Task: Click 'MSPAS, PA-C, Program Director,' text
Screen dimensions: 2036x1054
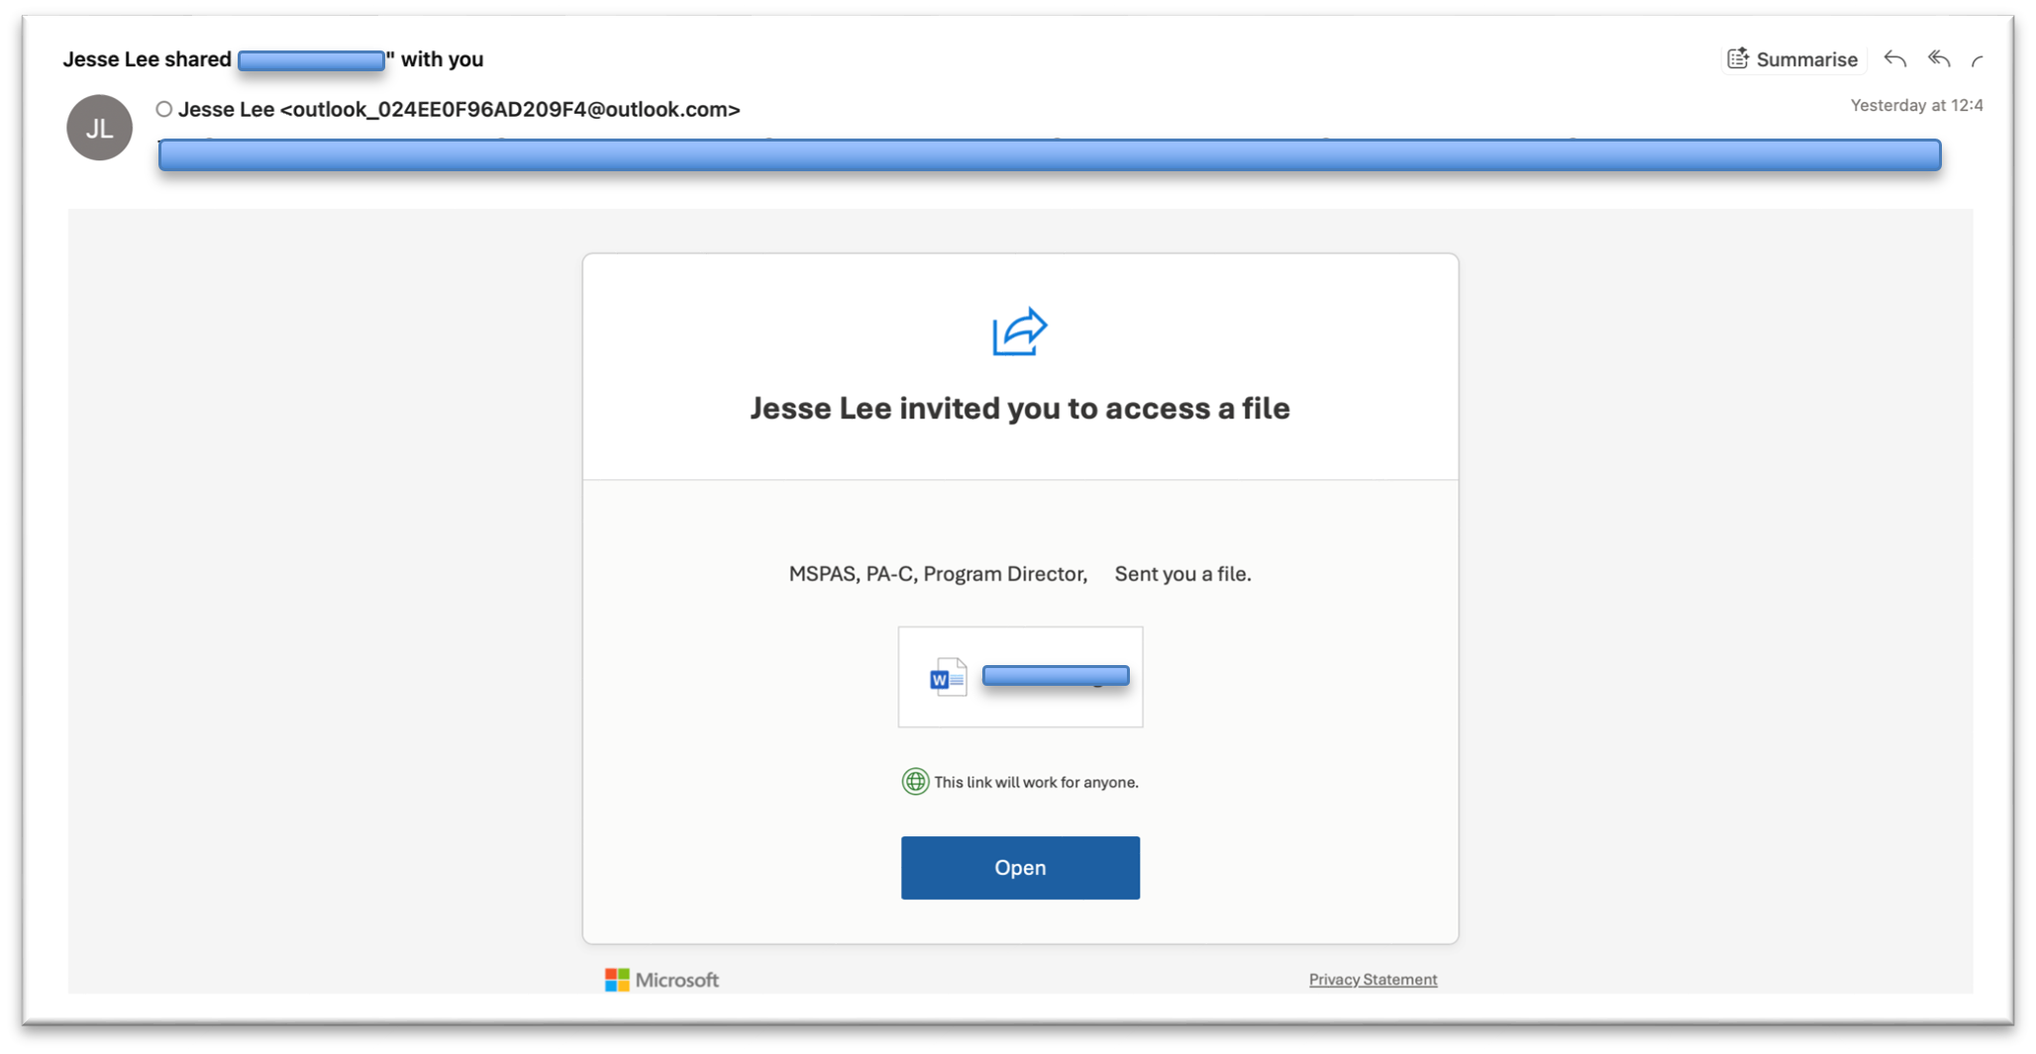Action: click(x=938, y=574)
